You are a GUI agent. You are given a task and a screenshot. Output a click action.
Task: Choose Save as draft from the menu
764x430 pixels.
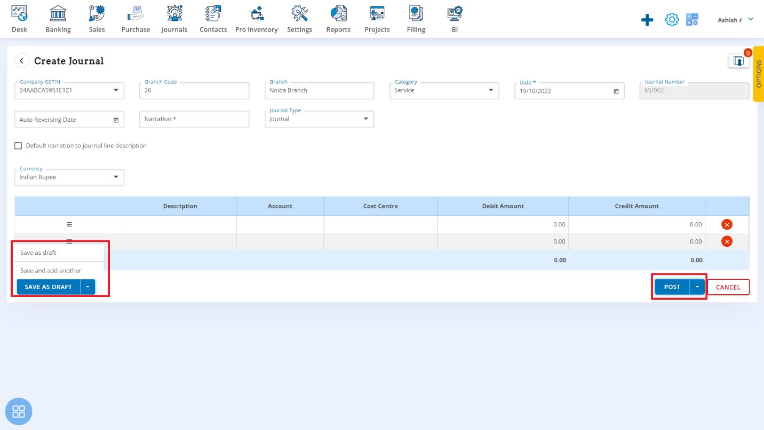58,253
